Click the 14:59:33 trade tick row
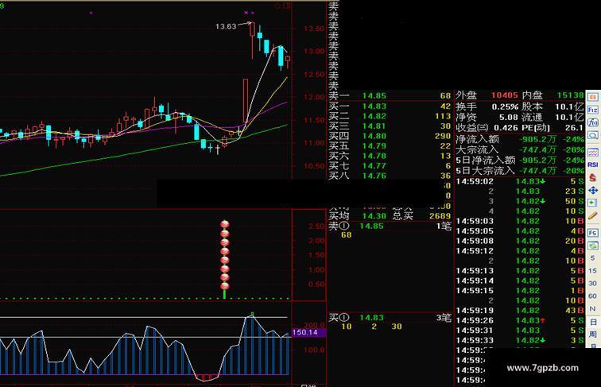The width and height of the screenshot is (601, 387). (x=520, y=341)
